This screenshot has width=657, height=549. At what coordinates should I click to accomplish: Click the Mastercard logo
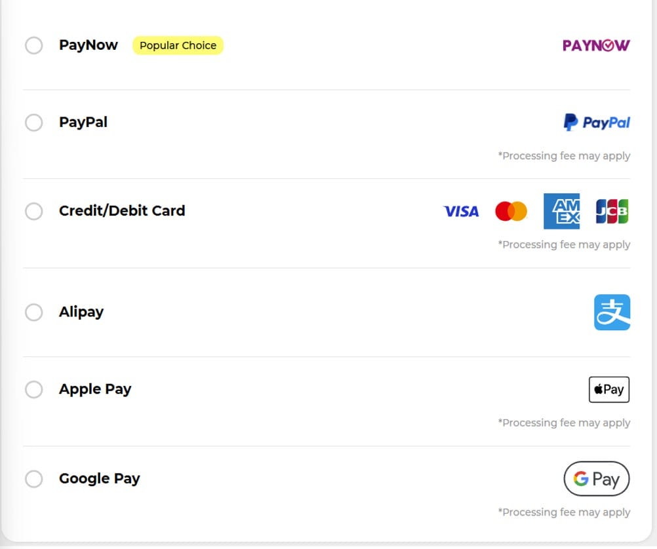tap(511, 212)
